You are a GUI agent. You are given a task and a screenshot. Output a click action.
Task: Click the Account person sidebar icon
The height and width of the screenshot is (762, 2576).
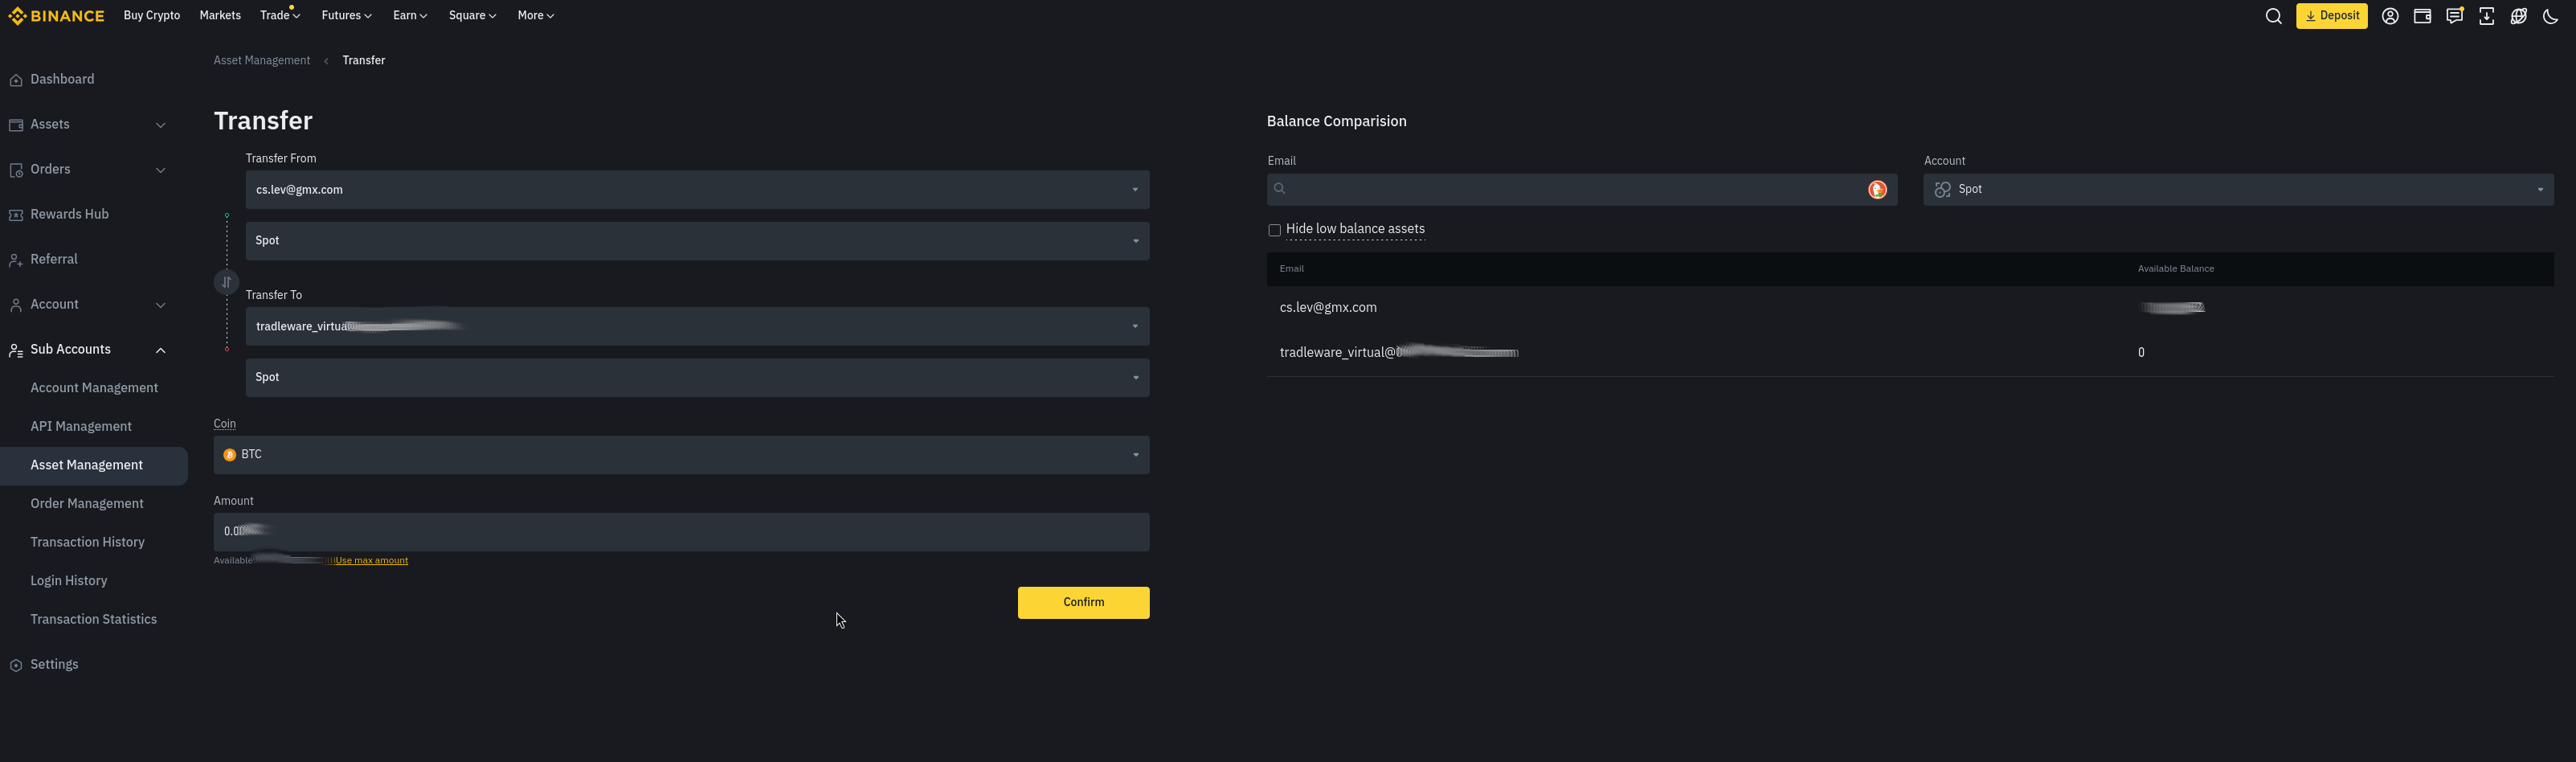point(16,305)
